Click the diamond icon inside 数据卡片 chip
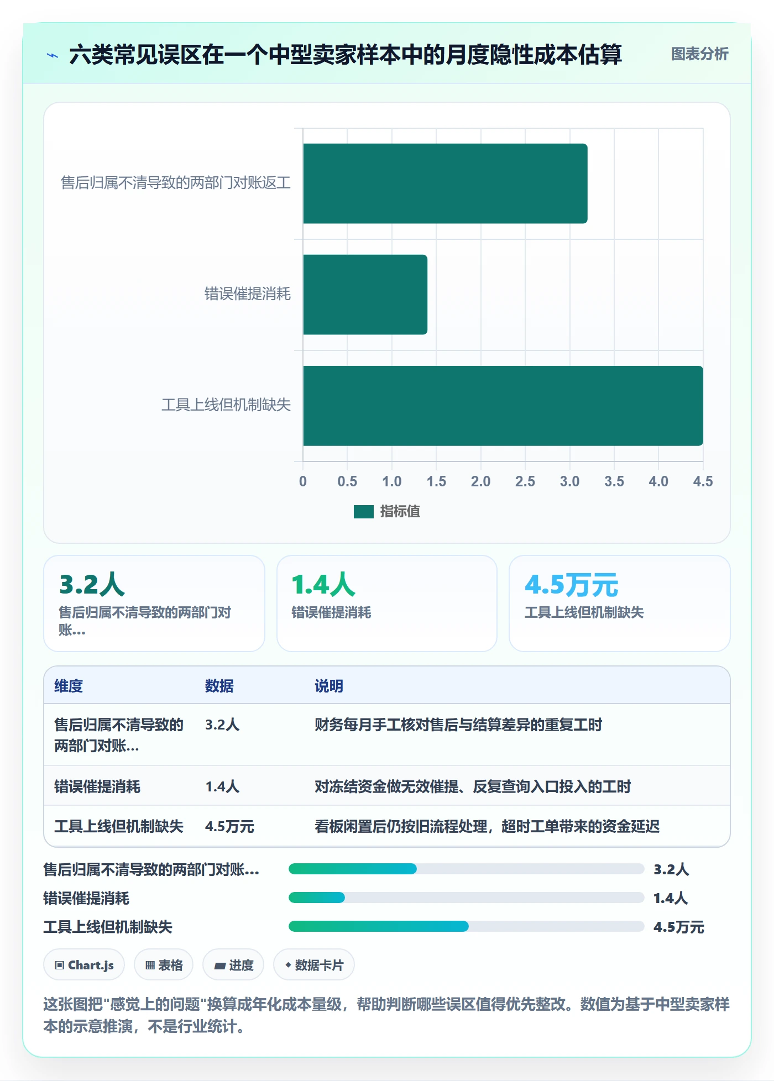Image resolution: width=774 pixels, height=1081 pixels. (x=288, y=965)
